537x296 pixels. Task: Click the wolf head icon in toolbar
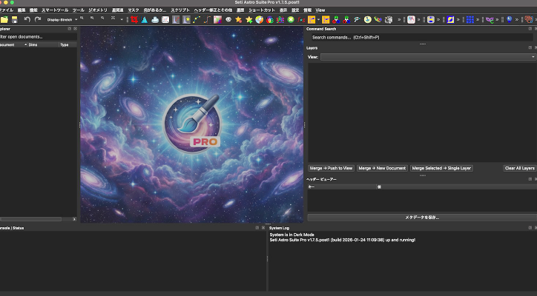(x=388, y=19)
